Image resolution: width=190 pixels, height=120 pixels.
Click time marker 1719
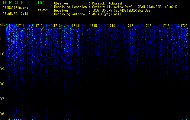pos(166,26)
